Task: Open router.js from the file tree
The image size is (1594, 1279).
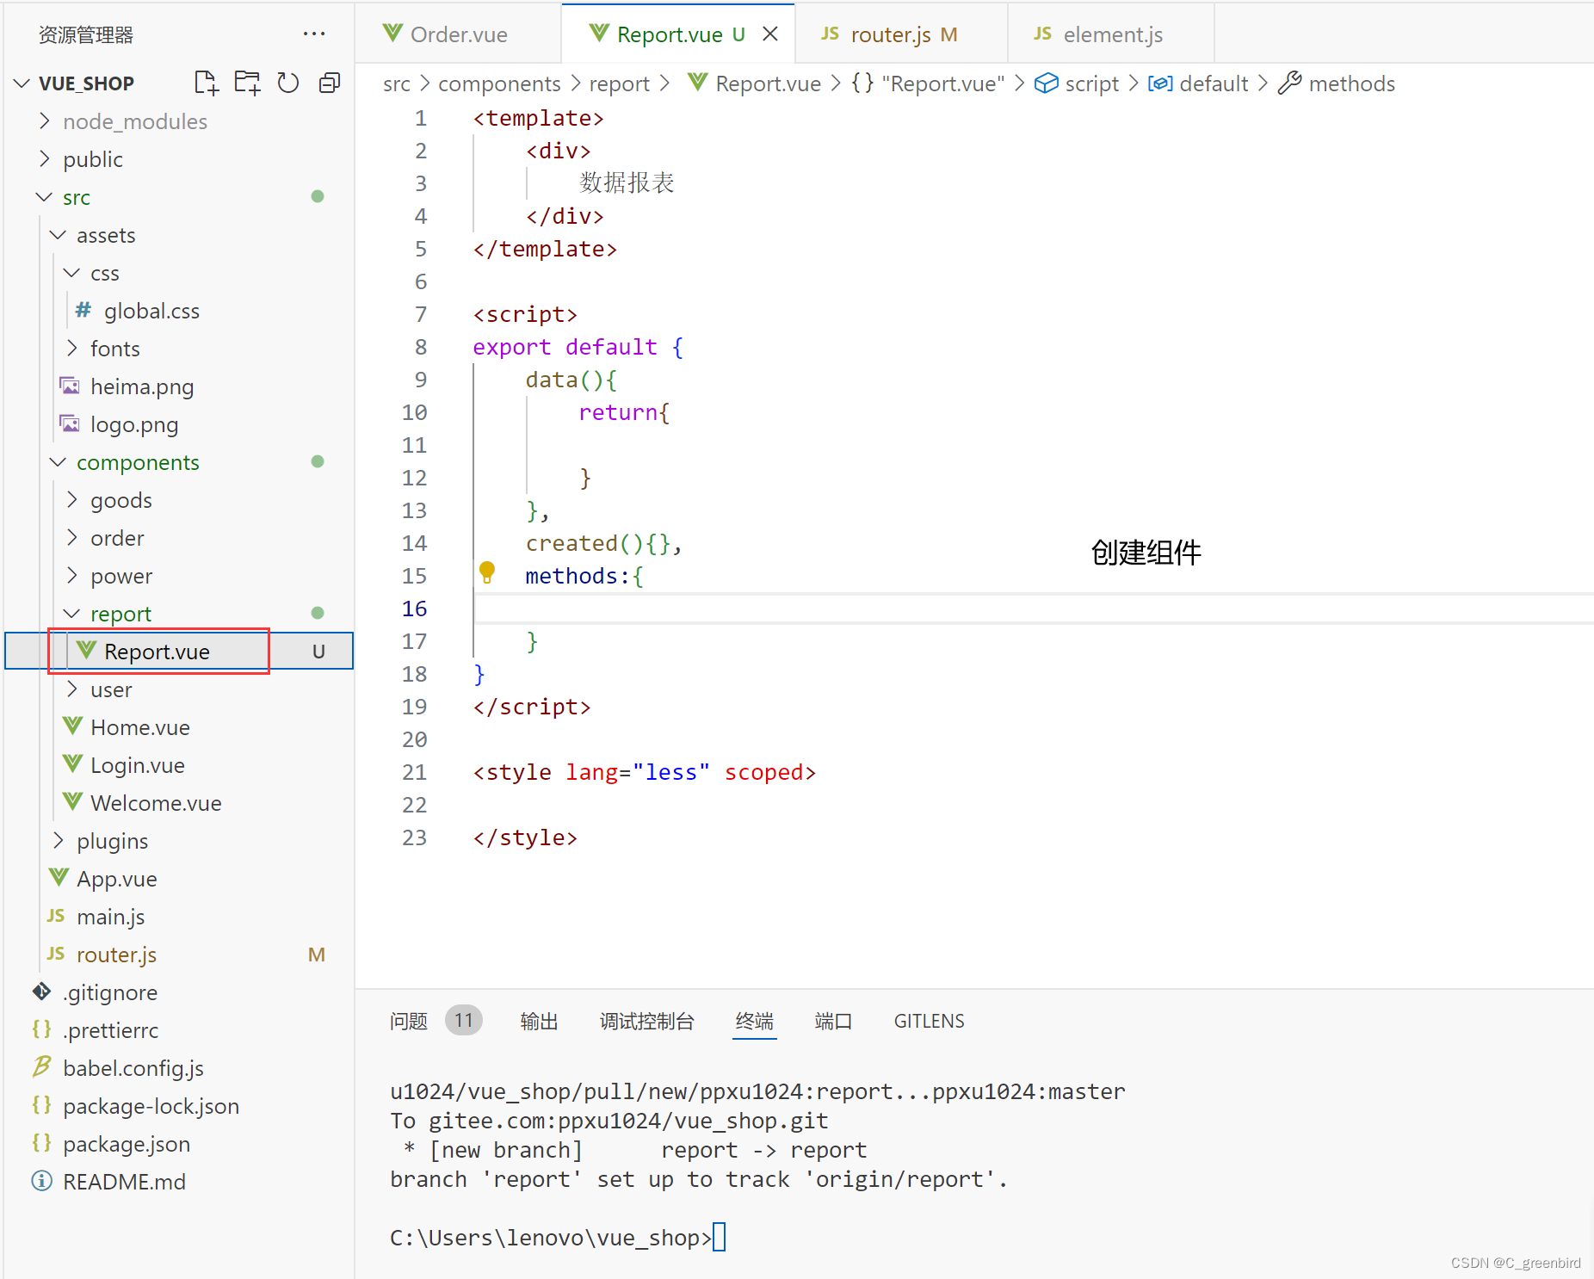Action: tap(179, 954)
